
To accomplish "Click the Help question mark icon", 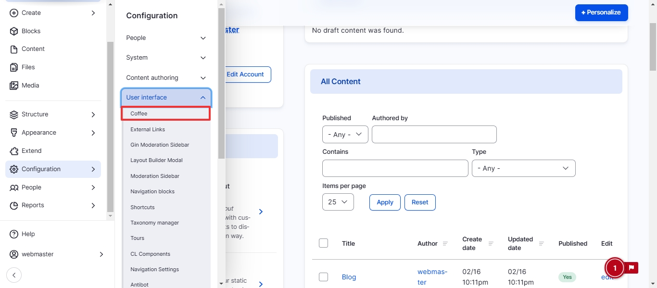I will (14, 234).
